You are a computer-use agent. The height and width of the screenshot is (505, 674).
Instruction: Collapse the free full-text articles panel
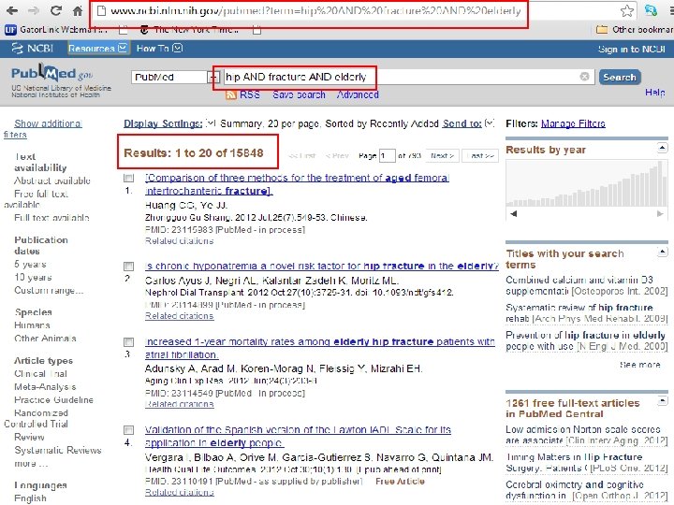pos(663,400)
